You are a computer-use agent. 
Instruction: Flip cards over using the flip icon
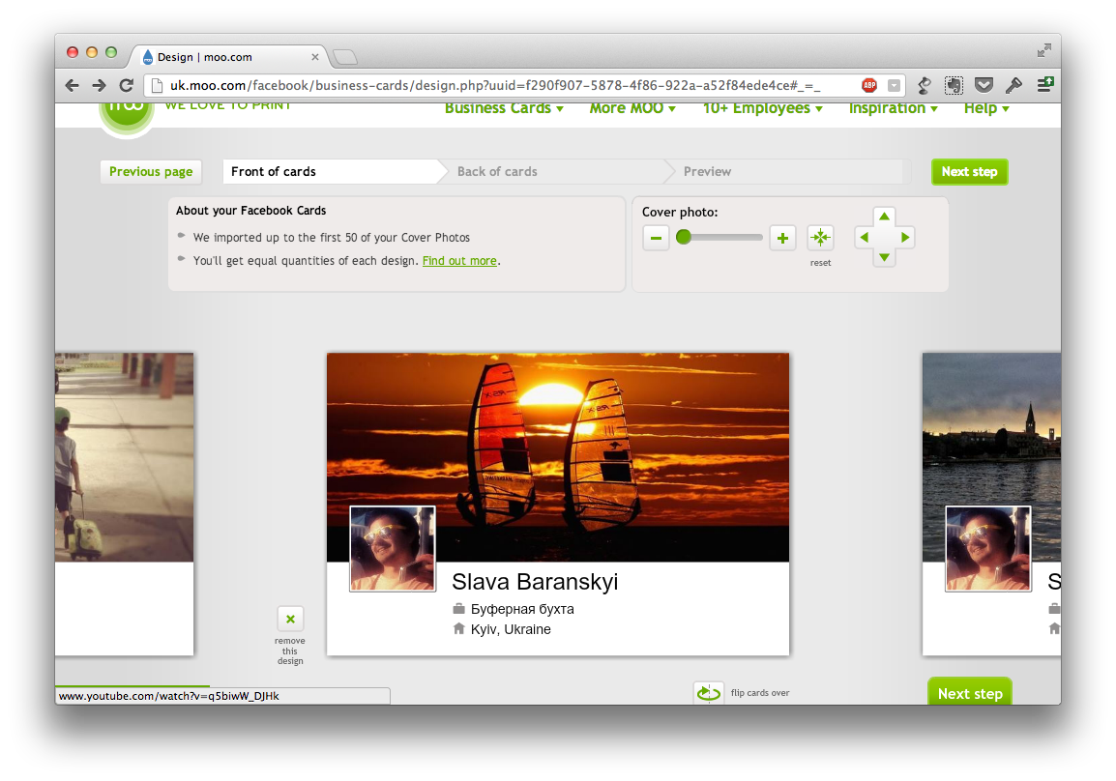point(709,693)
